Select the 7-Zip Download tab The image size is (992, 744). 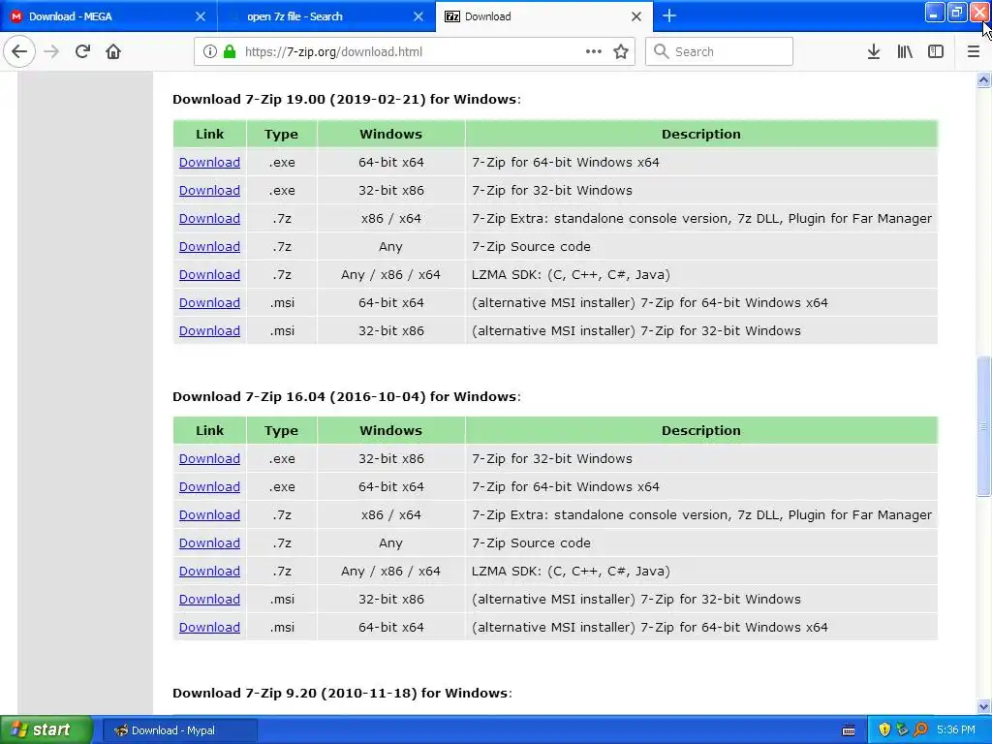tap(544, 16)
